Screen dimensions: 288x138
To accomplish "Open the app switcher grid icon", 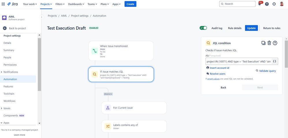I will point(3,4).
